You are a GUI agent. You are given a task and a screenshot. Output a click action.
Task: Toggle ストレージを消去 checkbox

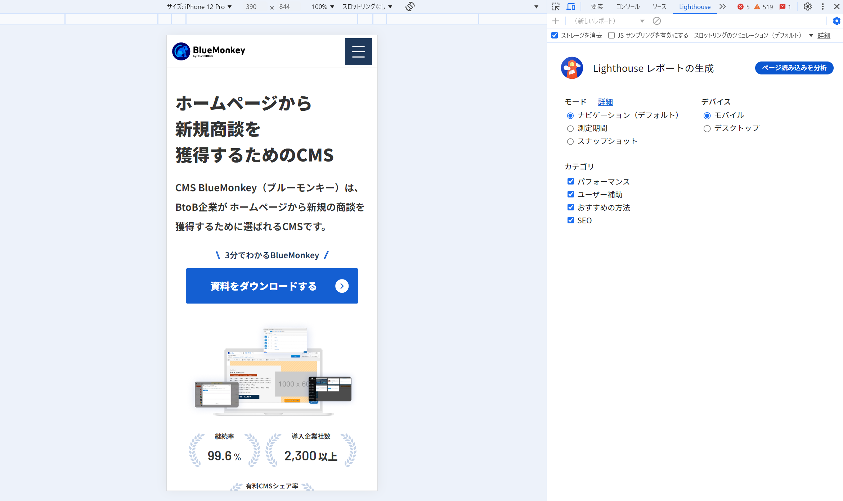tap(555, 35)
